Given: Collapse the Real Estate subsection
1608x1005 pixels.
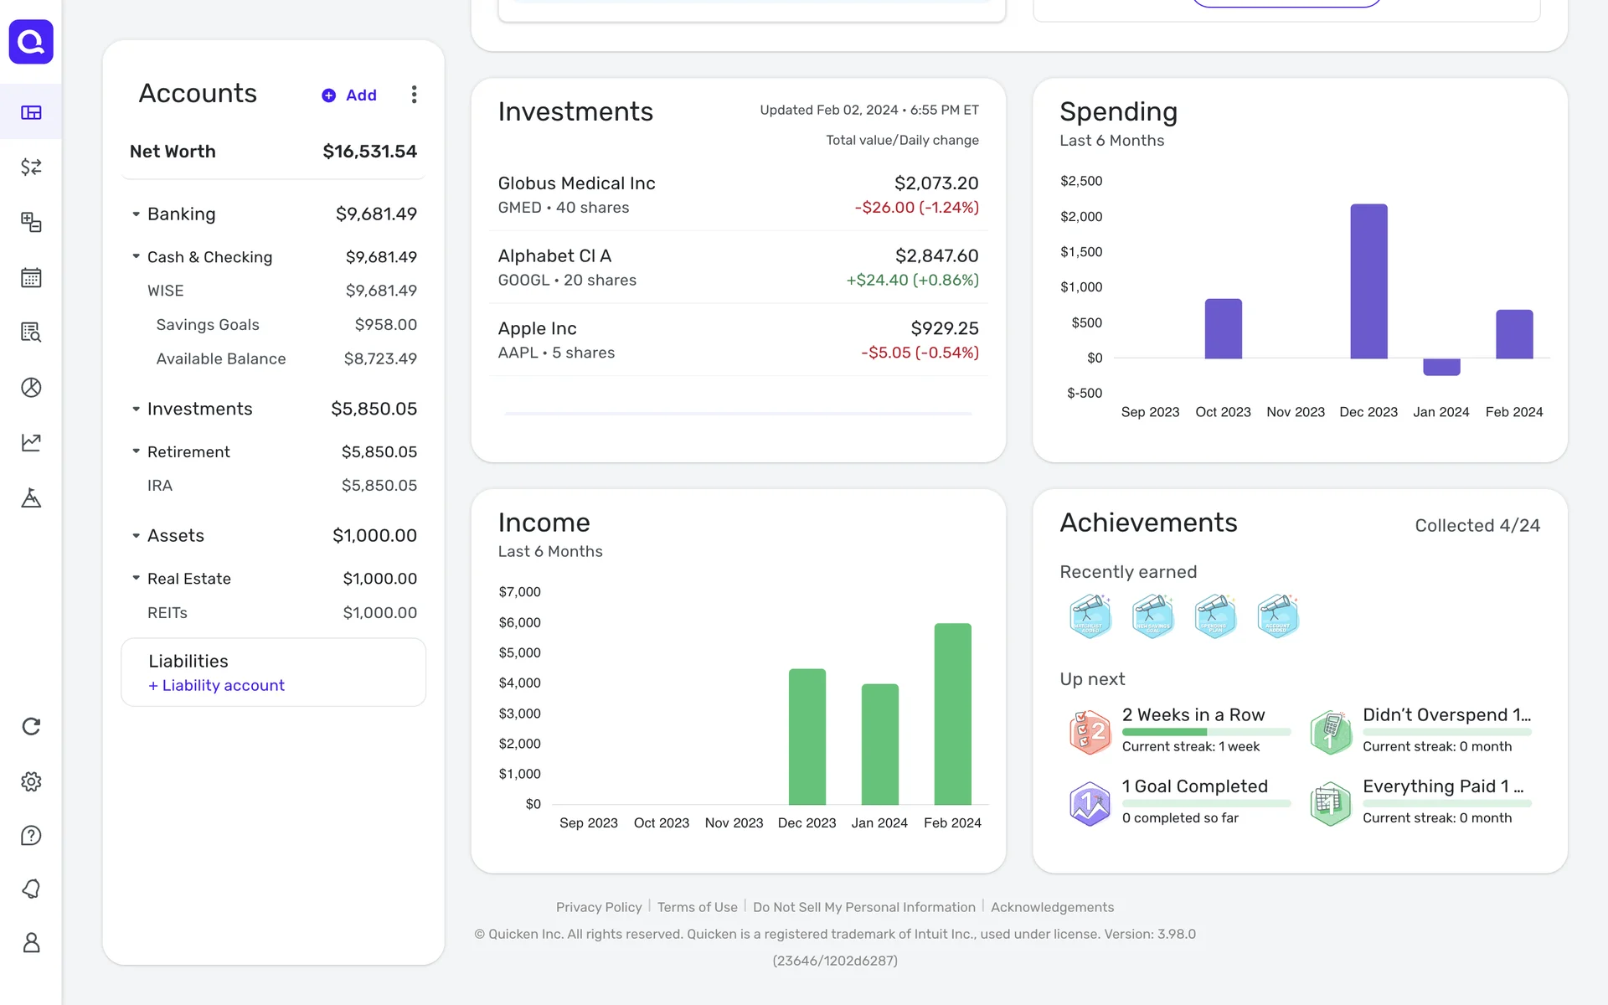Looking at the screenshot, I should click(x=136, y=579).
